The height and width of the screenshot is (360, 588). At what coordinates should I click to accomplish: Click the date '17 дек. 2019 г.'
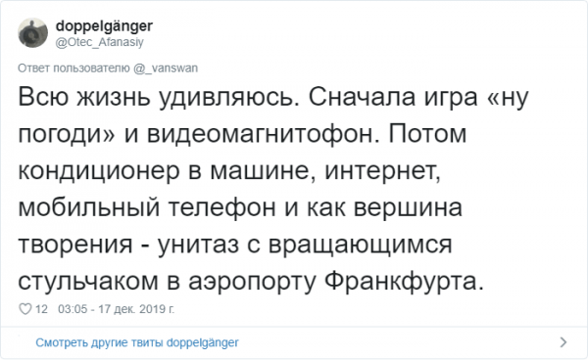click(136, 309)
